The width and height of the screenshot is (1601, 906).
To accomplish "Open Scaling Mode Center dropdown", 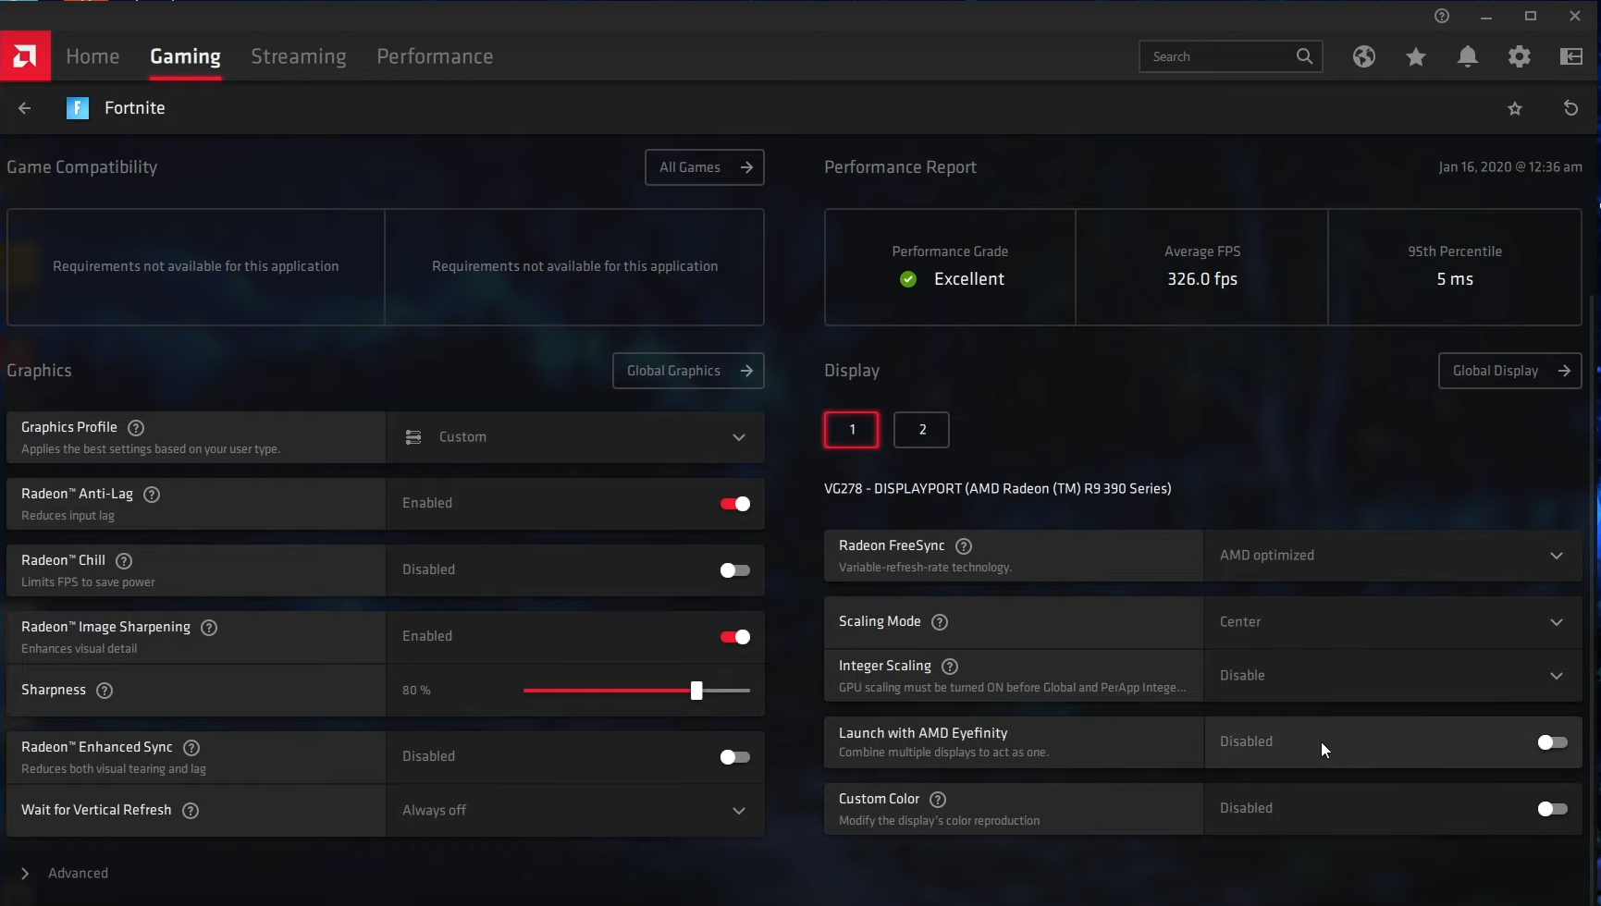I will (x=1393, y=622).
